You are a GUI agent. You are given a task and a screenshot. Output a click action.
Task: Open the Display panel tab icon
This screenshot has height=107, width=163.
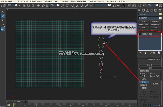(x=156, y=10)
